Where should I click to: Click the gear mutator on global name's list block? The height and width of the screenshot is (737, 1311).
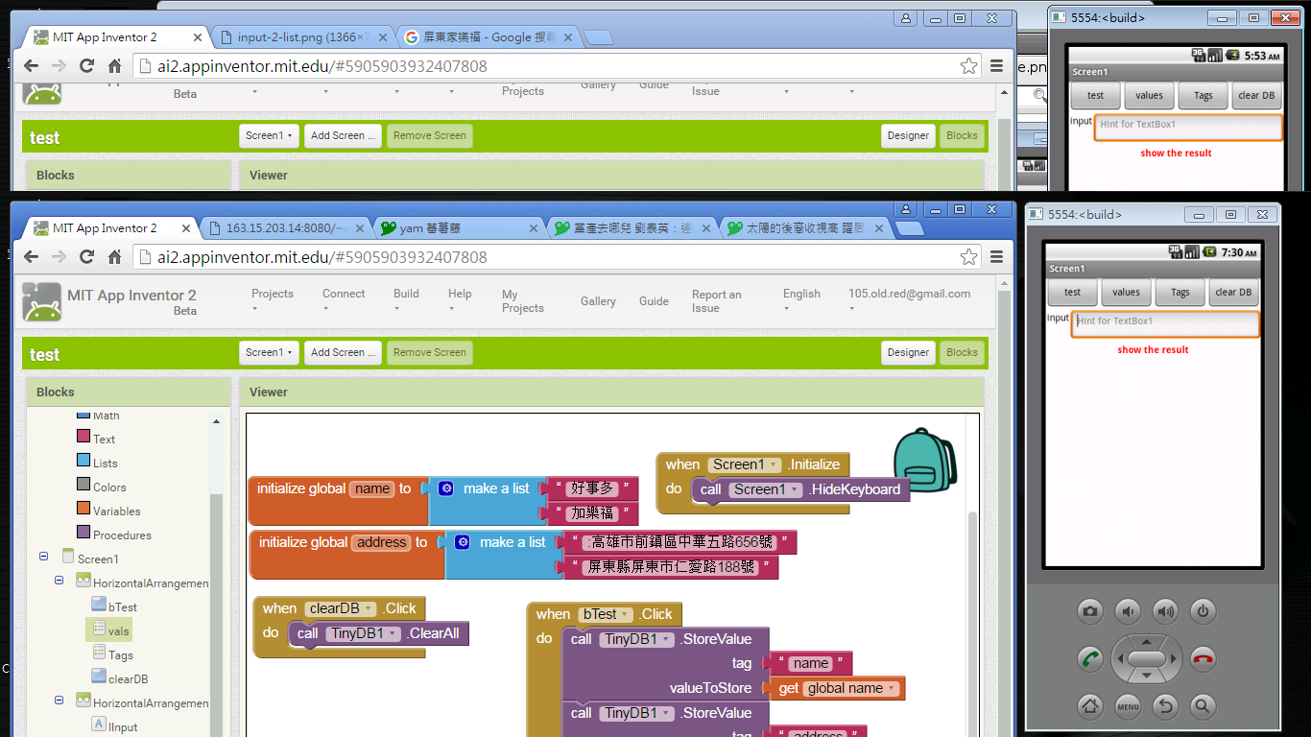tap(445, 488)
